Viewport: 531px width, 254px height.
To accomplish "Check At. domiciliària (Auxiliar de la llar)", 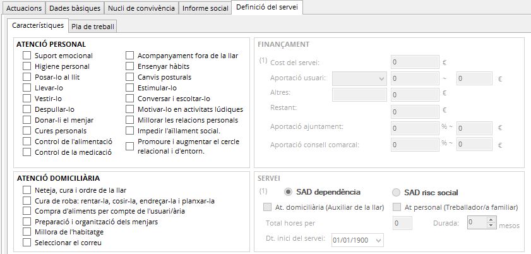I will pyautogui.click(x=266, y=207).
